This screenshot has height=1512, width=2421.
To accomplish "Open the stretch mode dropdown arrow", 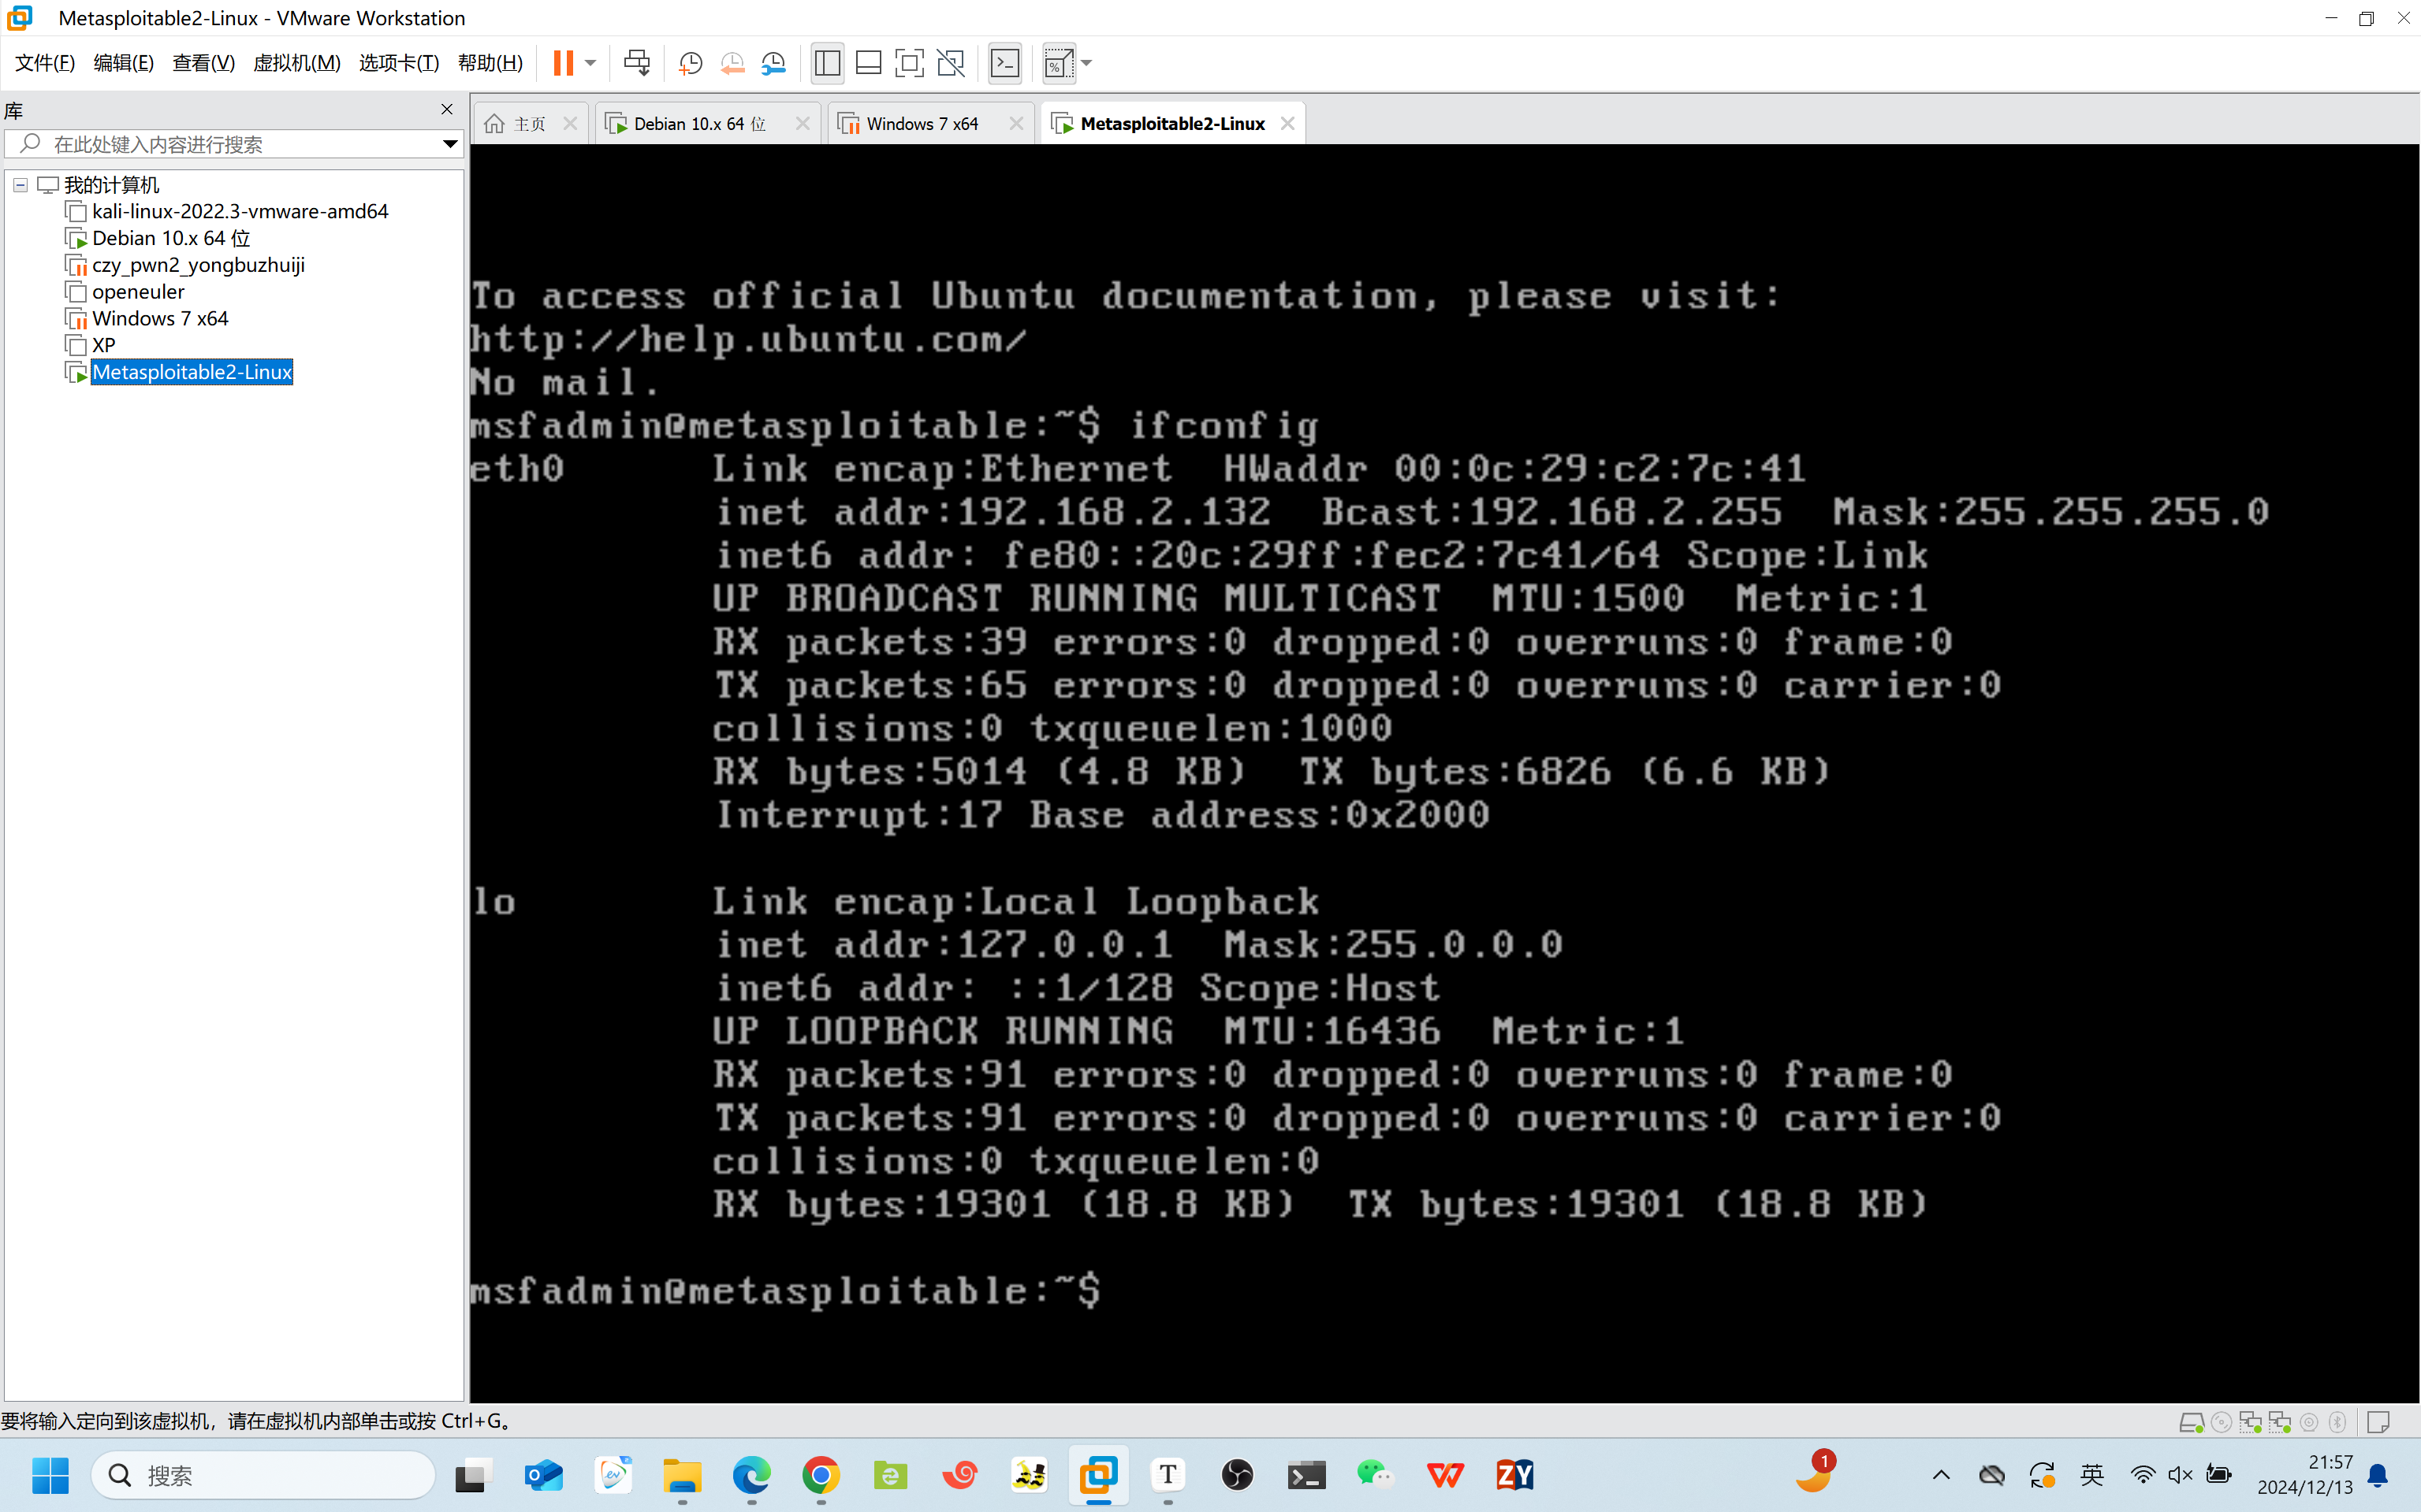I will (1087, 63).
